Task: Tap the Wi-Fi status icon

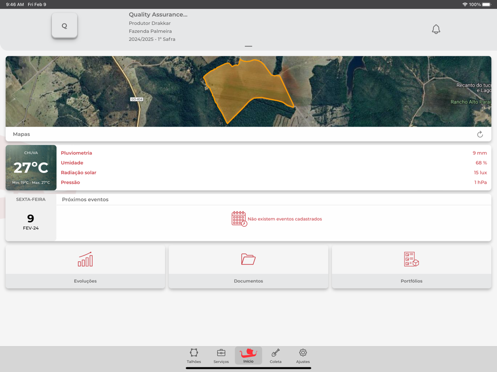Action: [465, 4]
